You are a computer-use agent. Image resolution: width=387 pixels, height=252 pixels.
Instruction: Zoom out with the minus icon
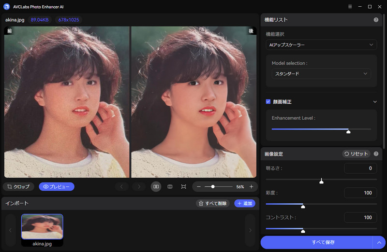[x=199, y=187]
